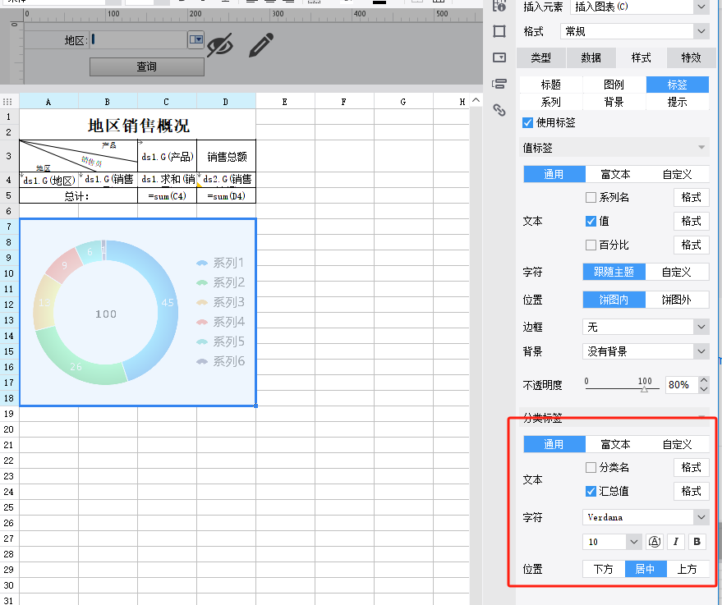Select the 图例 legend sub-tab

(614, 85)
